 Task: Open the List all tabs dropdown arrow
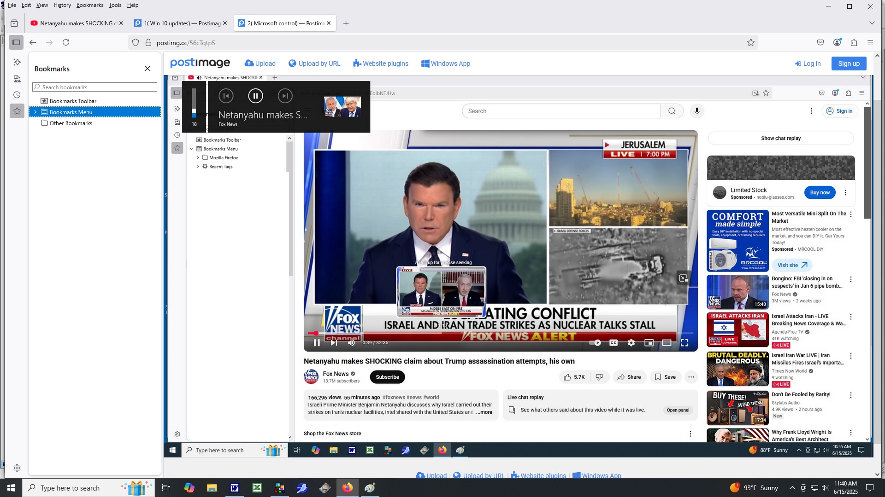[872, 23]
